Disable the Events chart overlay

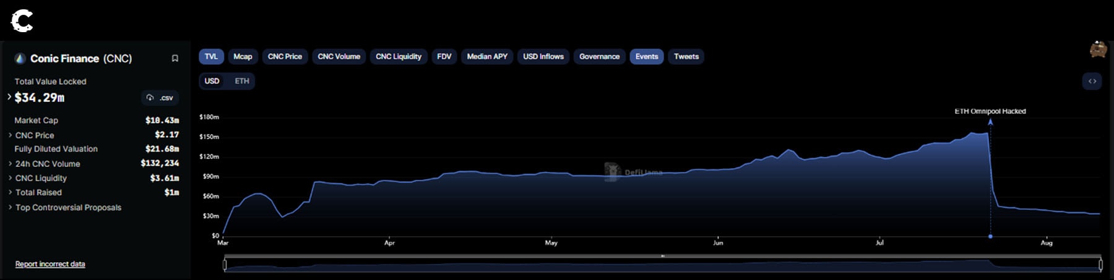(646, 56)
